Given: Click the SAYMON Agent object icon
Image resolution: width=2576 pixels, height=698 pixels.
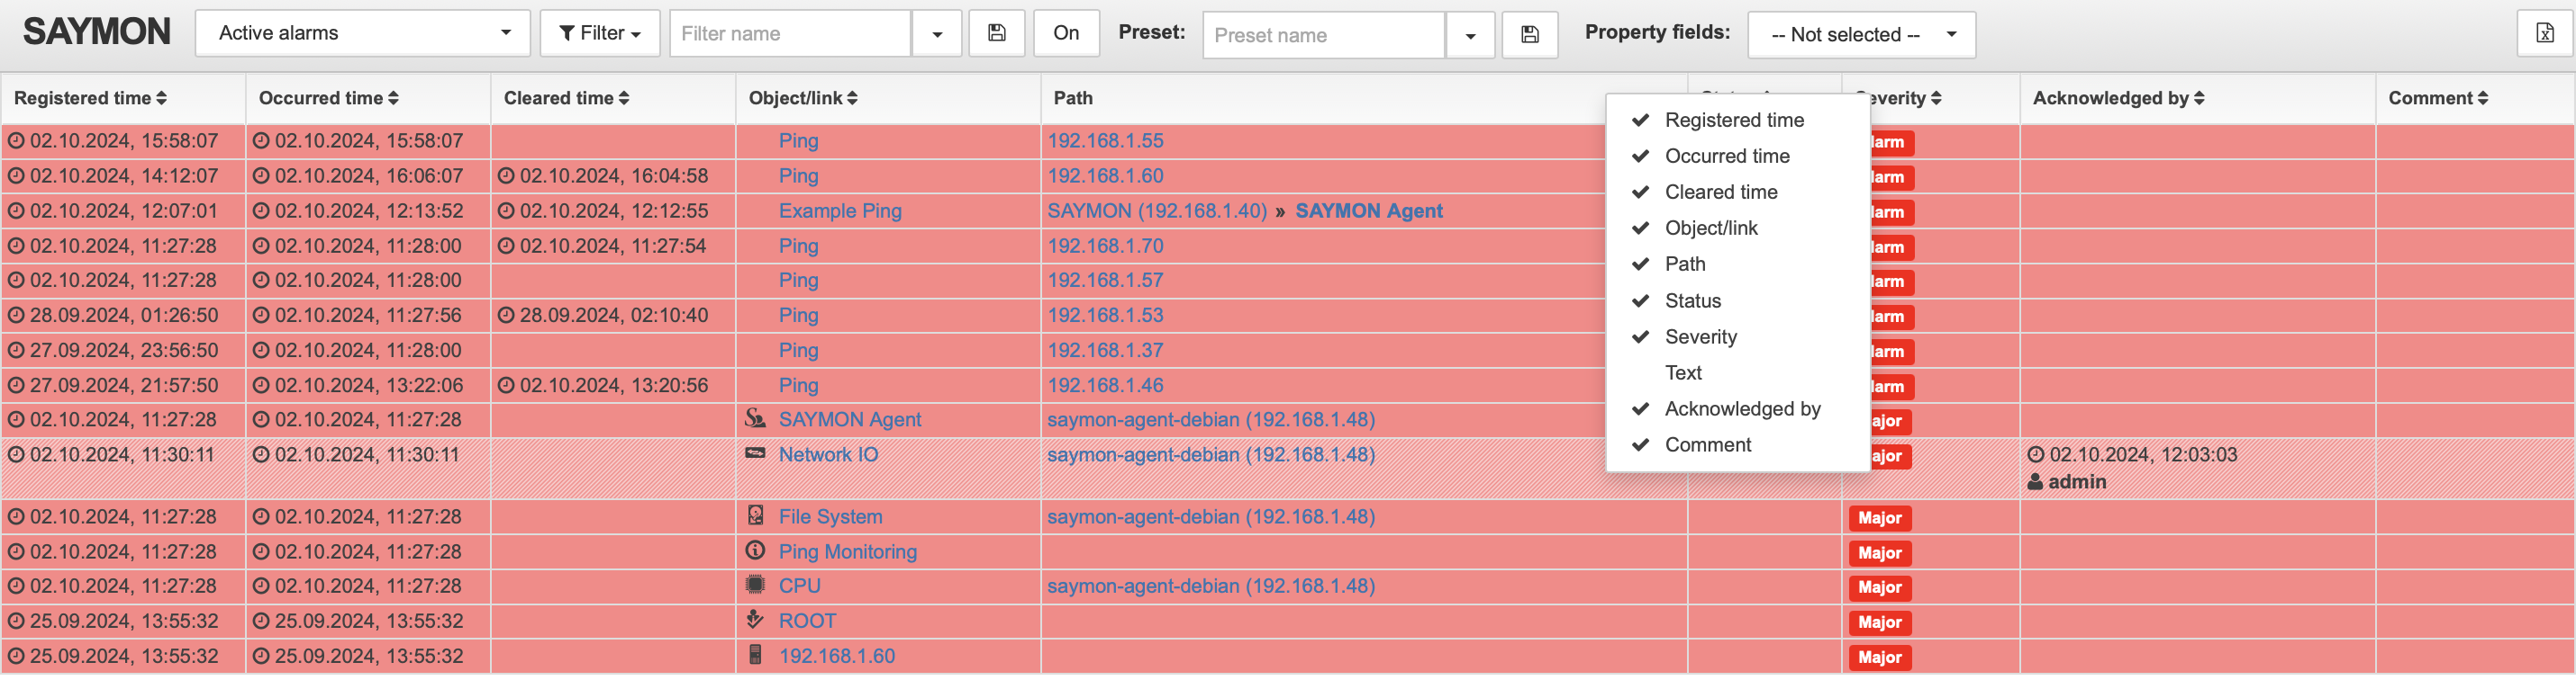Looking at the screenshot, I should click(x=756, y=419).
